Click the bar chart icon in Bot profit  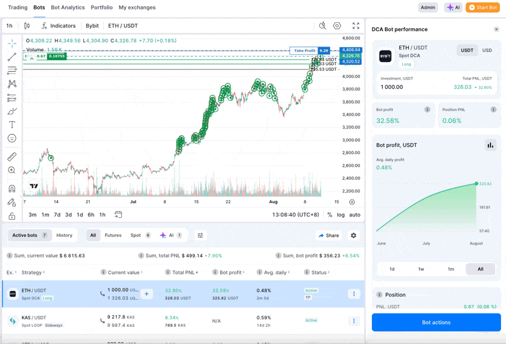(x=490, y=145)
